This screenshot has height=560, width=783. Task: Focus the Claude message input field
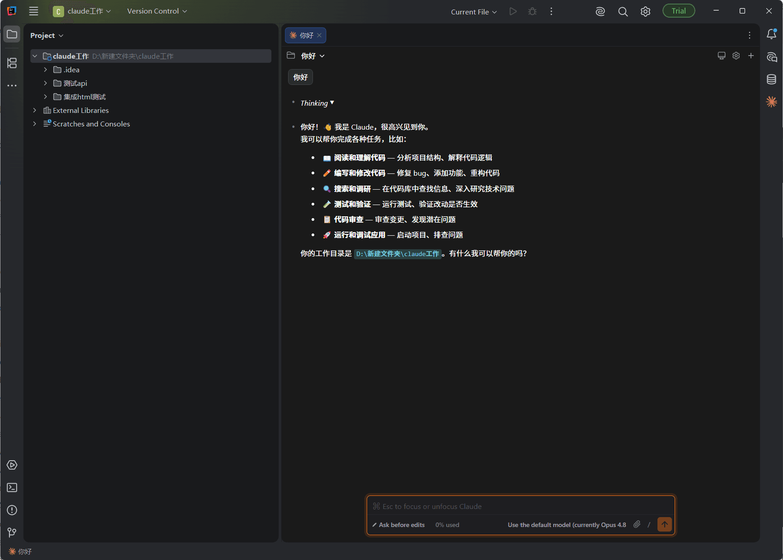pos(521,506)
